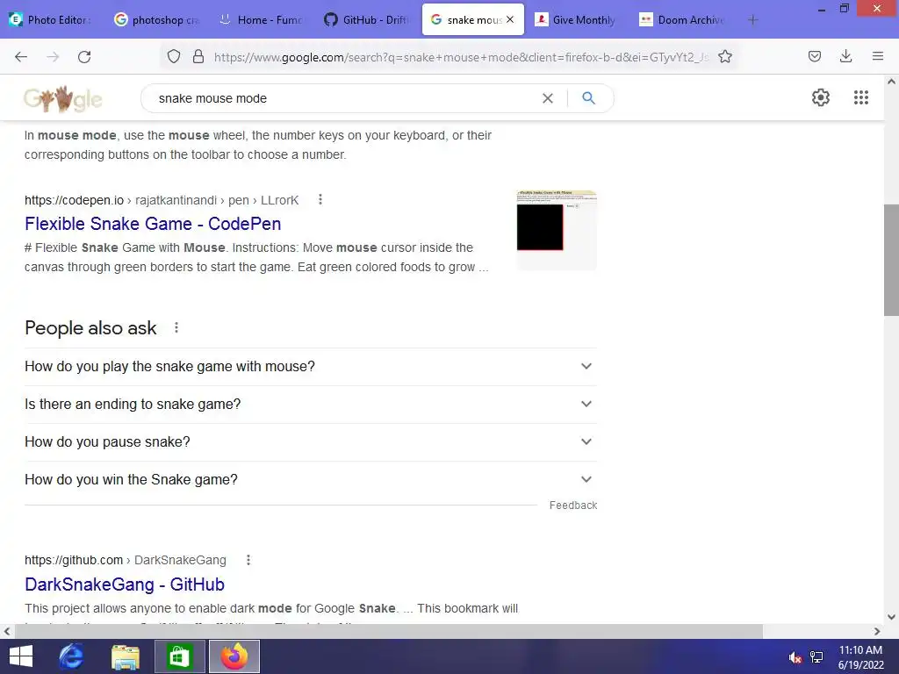Viewport: 899px width, 674px height.
Task: Switch to the Home - Fumo tab
Action: (x=262, y=20)
